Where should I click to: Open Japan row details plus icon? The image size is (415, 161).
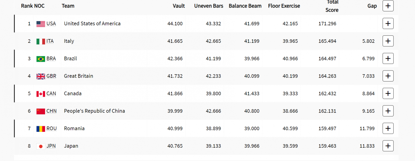point(388,146)
